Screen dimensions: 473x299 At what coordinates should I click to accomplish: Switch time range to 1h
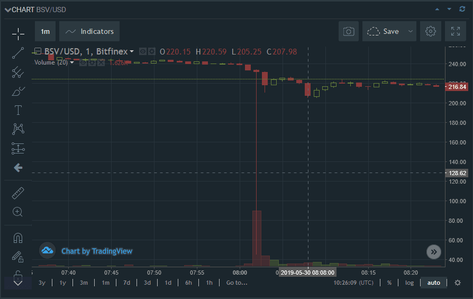(210, 283)
